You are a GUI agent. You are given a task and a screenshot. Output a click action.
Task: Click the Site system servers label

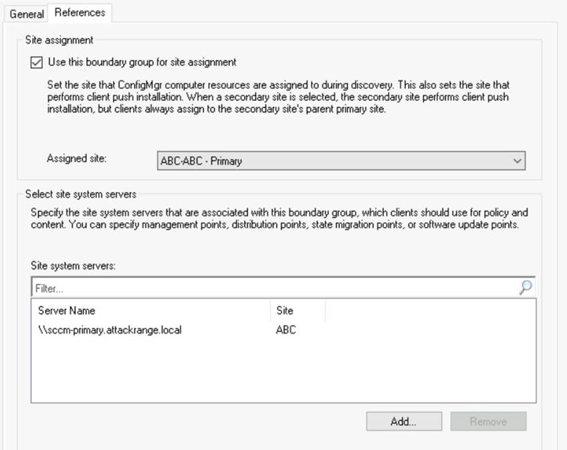73,266
